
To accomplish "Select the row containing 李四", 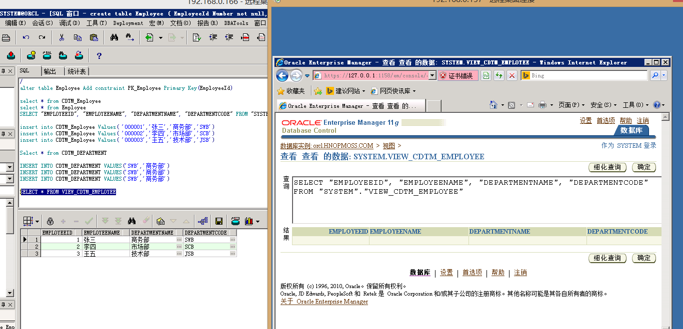I will click(x=128, y=247).
